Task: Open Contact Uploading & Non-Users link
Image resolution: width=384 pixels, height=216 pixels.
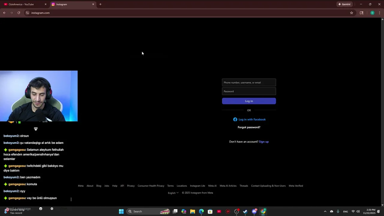Action: 268,186
